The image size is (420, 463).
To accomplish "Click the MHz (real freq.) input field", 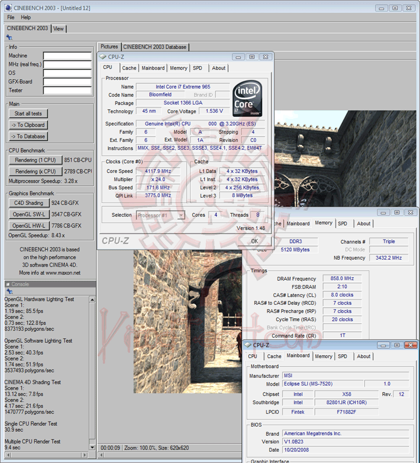I will [x=67, y=65].
